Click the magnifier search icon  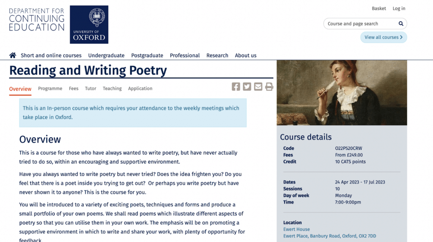401,24
